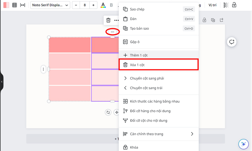Toggle bold text formatting
The height and width of the screenshot is (151, 252).
coord(111,5)
